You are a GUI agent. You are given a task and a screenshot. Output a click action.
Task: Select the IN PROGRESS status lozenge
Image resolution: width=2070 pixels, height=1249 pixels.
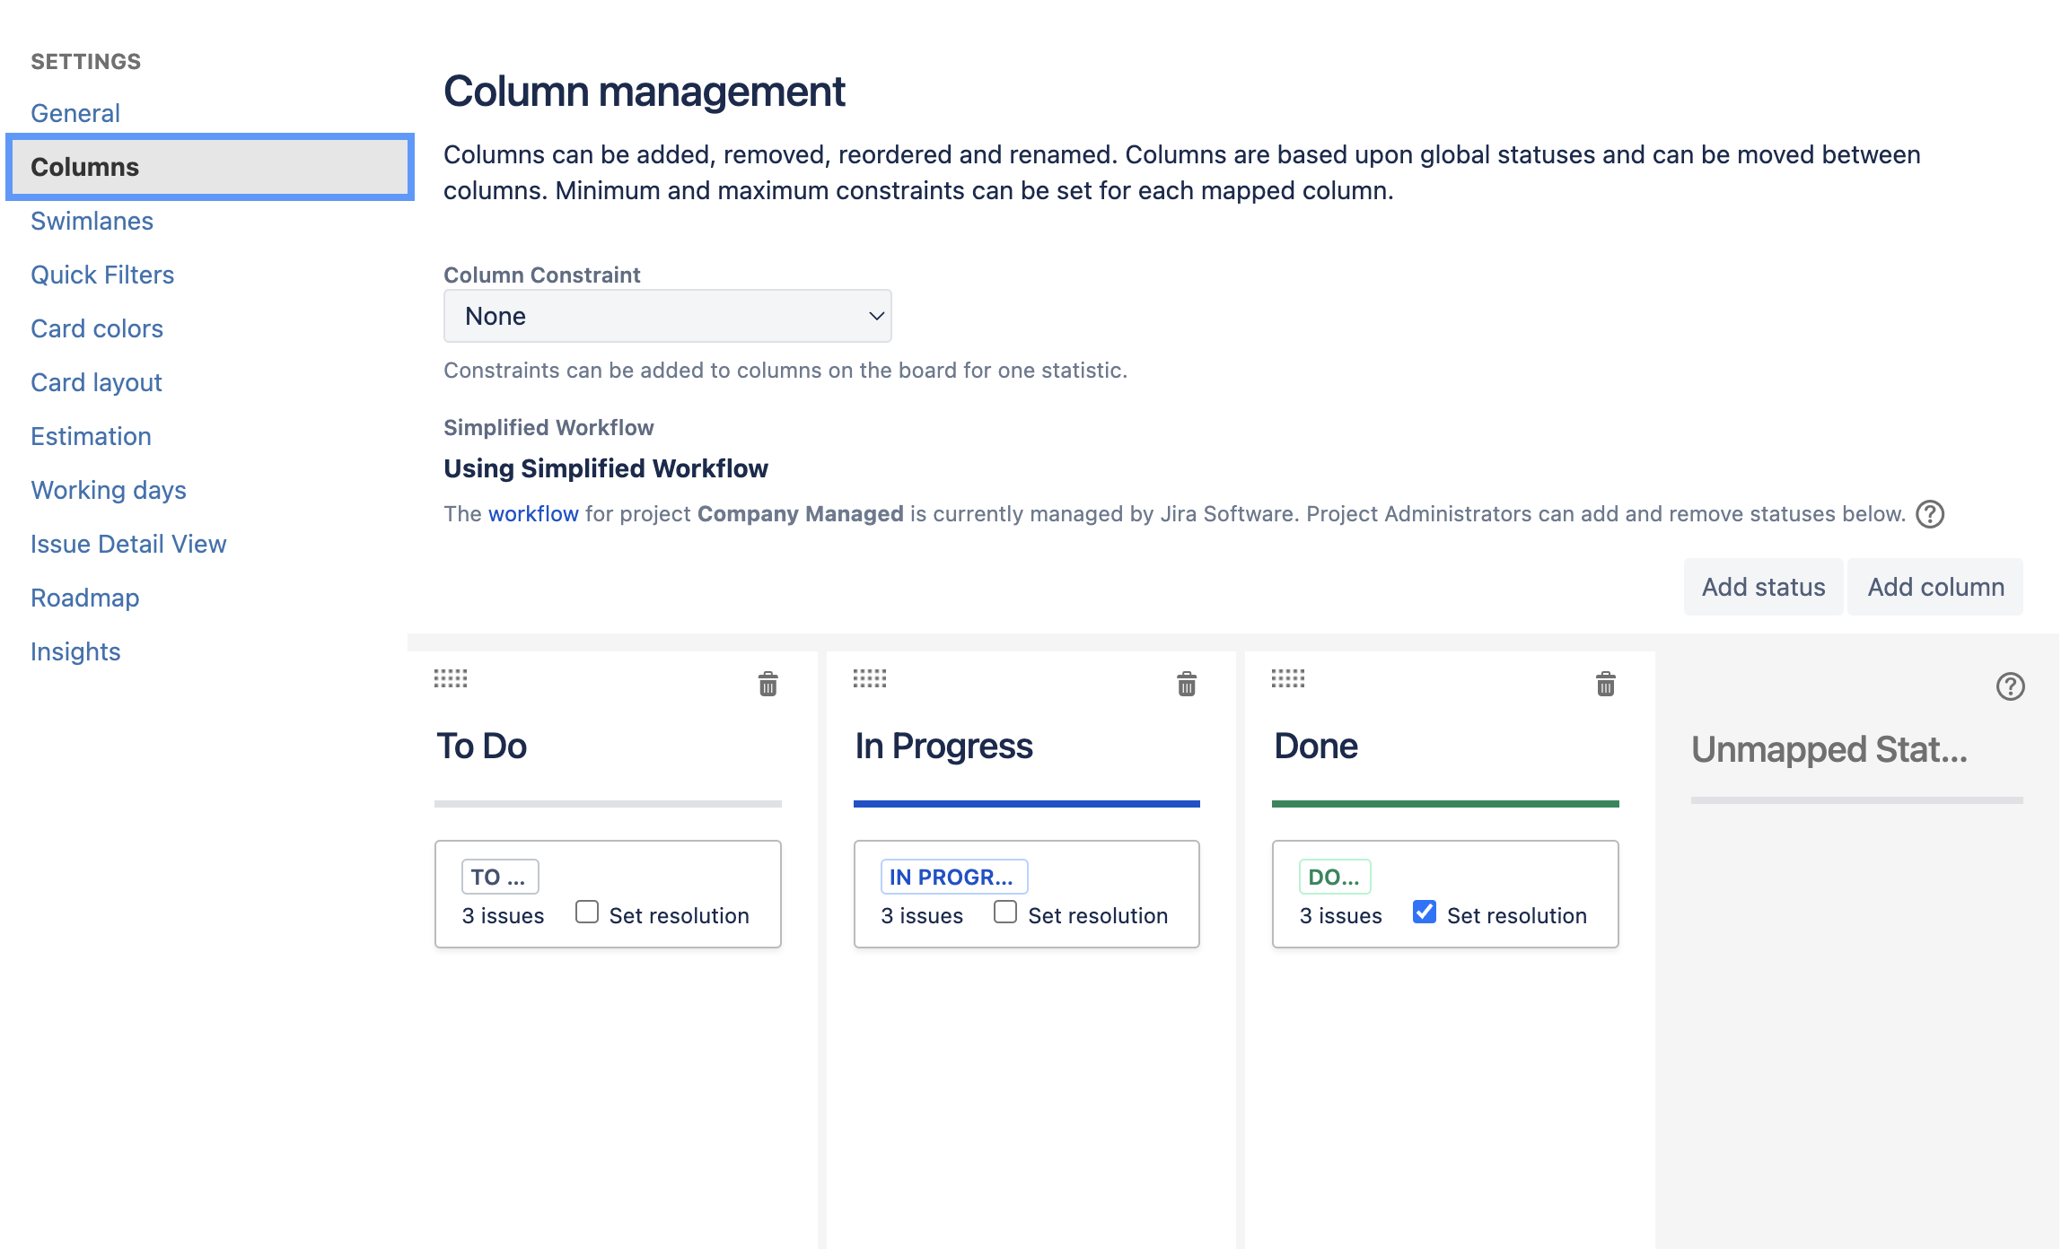point(953,876)
